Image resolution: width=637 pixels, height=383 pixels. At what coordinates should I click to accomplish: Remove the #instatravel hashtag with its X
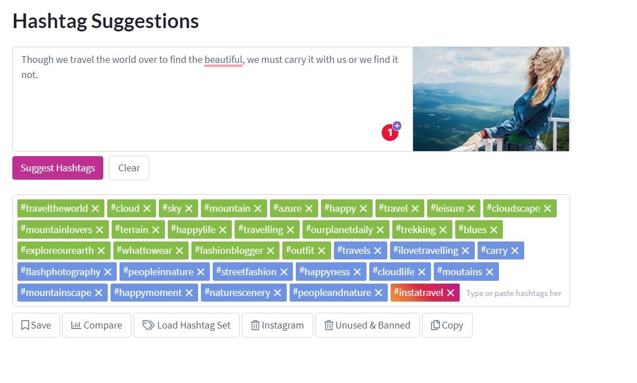[x=451, y=293]
